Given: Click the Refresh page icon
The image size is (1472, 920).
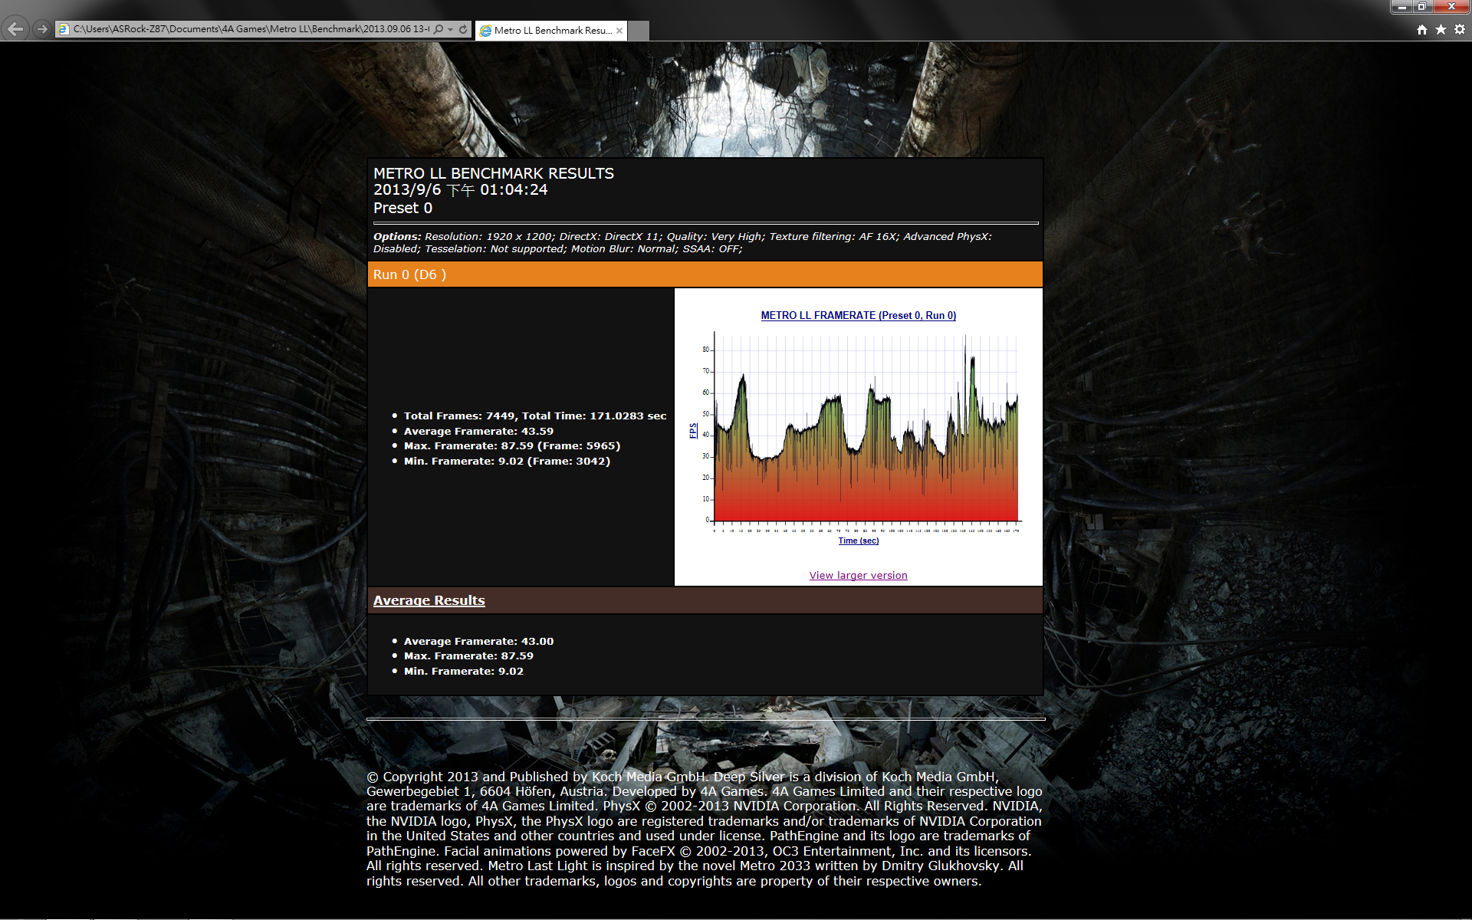Looking at the screenshot, I should (463, 29).
